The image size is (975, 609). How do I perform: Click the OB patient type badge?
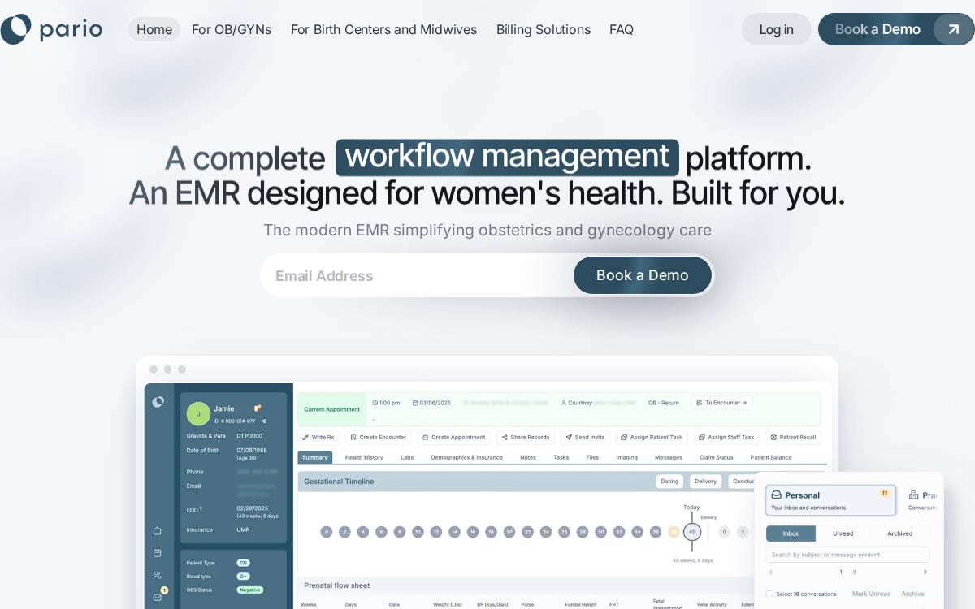[243, 563]
